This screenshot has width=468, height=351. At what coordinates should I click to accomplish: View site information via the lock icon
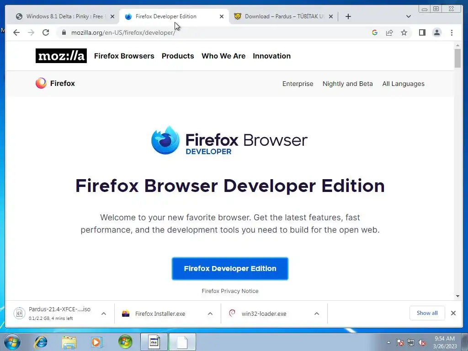pos(64,32)
